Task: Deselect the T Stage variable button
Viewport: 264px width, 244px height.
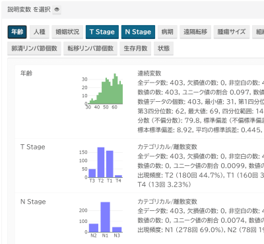Action: coord(102,32)
